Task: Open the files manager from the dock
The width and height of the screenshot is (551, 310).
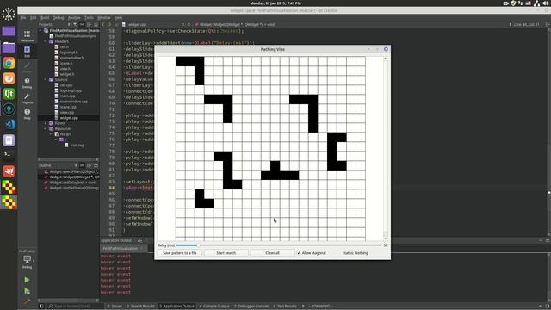Action: click(x=9, y=47)
